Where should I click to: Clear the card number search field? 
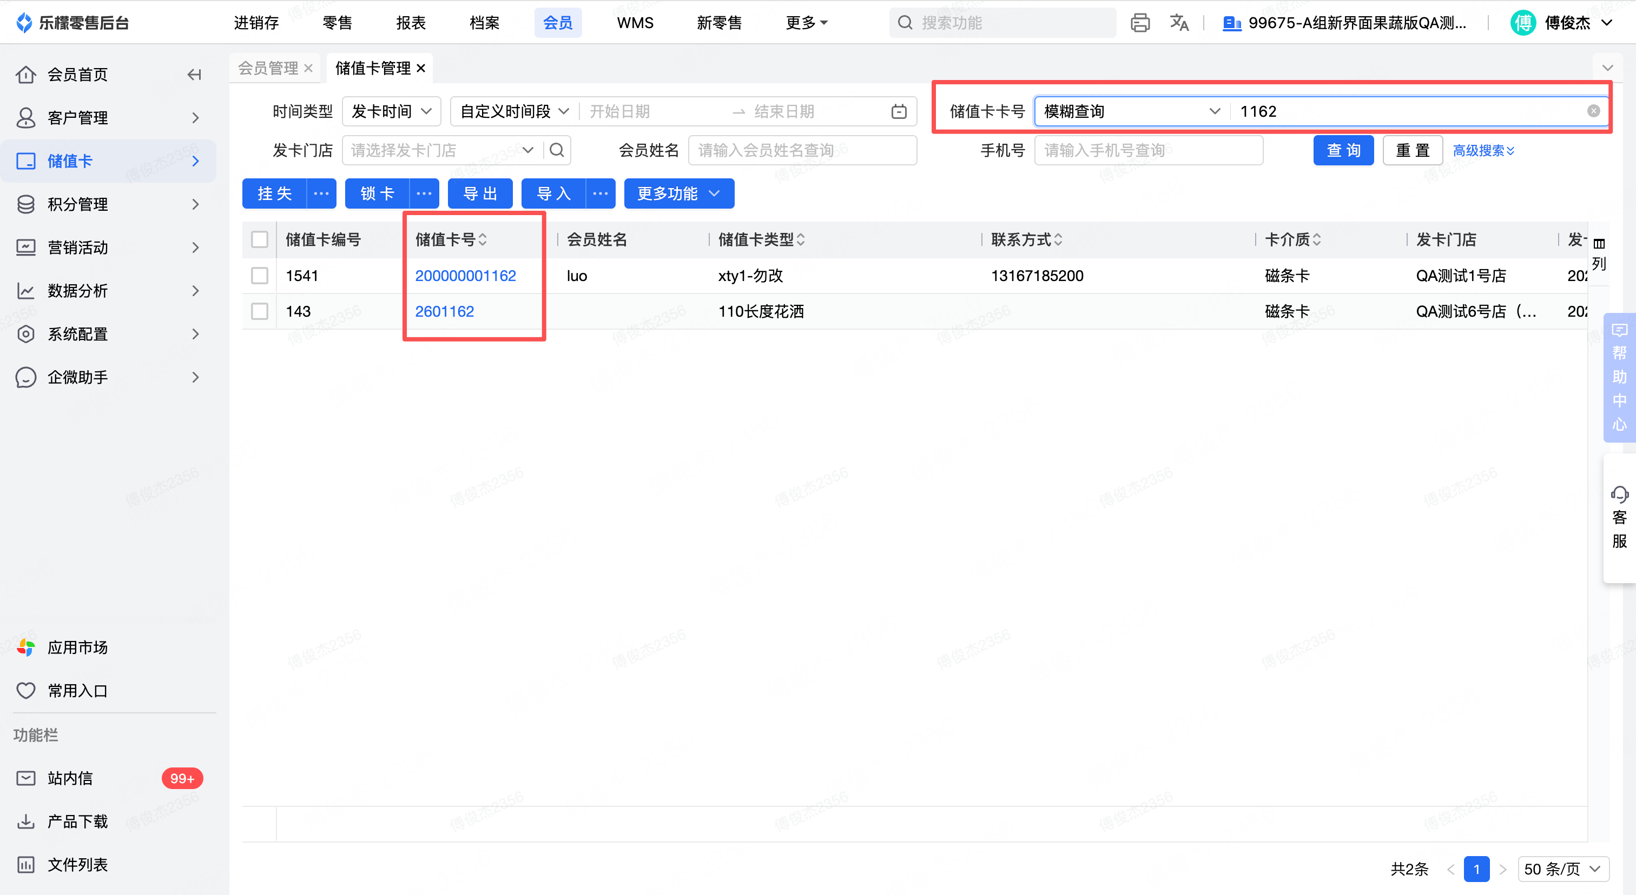1593,111
